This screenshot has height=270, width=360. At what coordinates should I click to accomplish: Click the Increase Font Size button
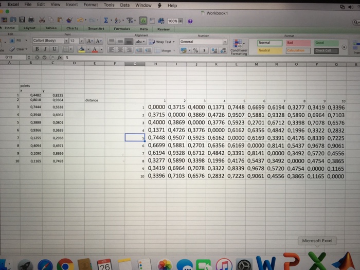(89, 41)
